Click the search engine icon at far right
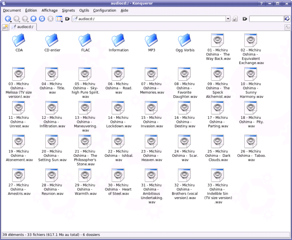The image size is (292, 240). pos(287,19)
